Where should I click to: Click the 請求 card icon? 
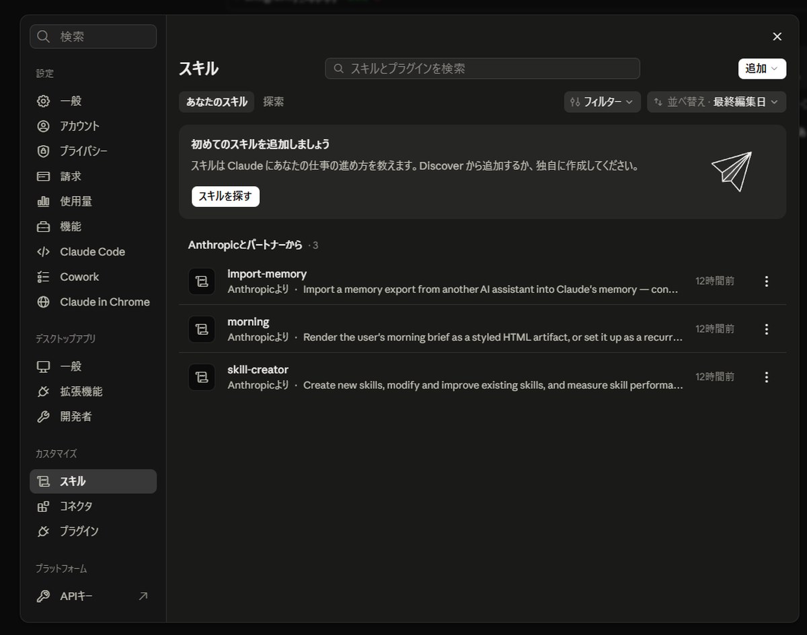point(44,176)
